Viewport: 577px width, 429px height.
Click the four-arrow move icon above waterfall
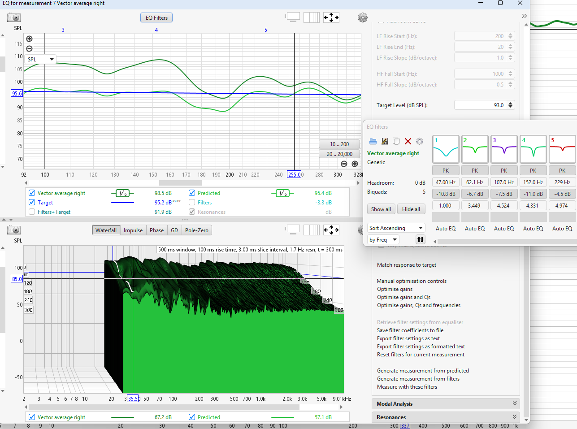(x=331, y=230)
